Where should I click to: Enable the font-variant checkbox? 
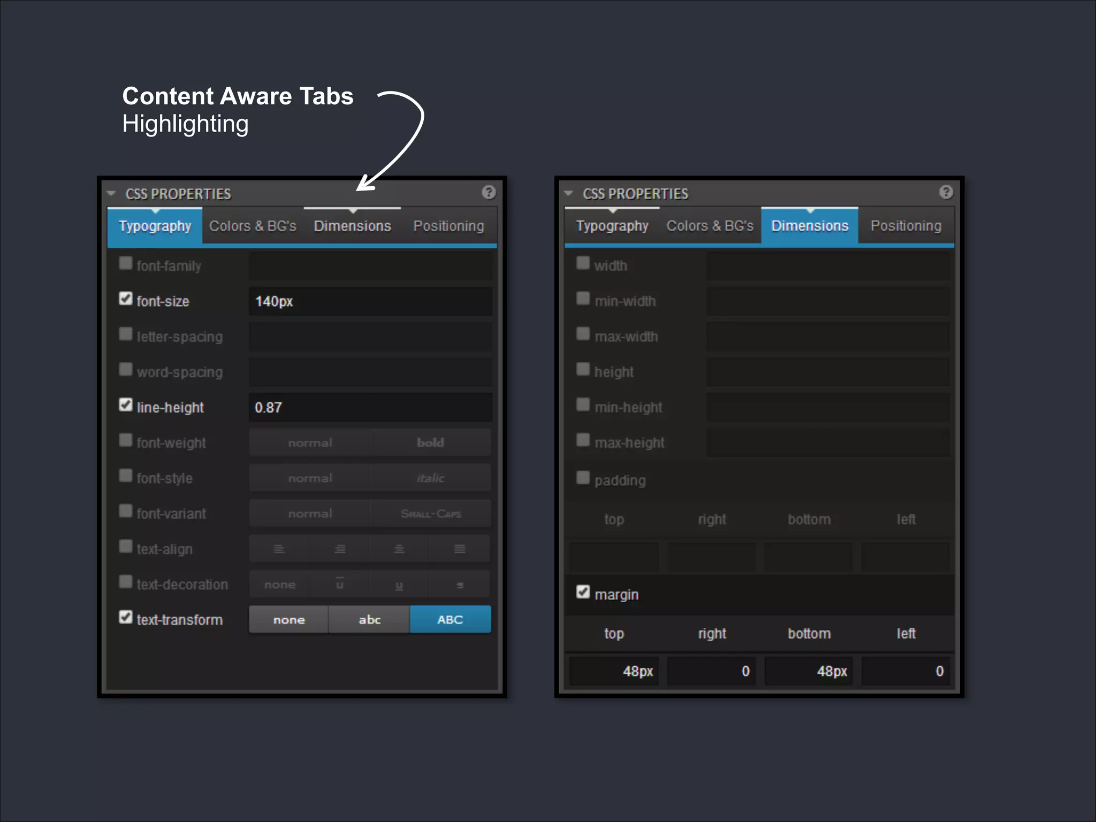pos(126,511)
